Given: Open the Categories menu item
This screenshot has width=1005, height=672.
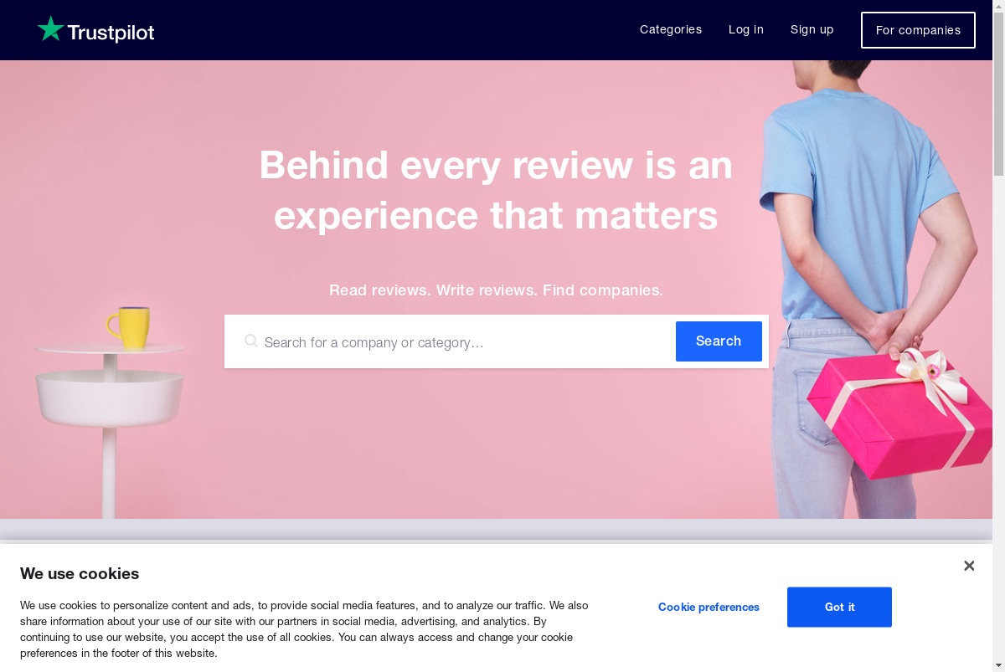Looking at the screenshot, I should pyautogui.click(x=671, y=29).
